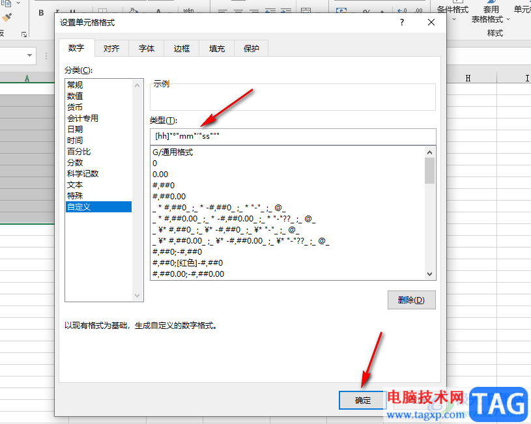The width and height of the screenshot is (531, 424).
Task: Open 套用表格格式 dropdown
Action: click(491, 15)
